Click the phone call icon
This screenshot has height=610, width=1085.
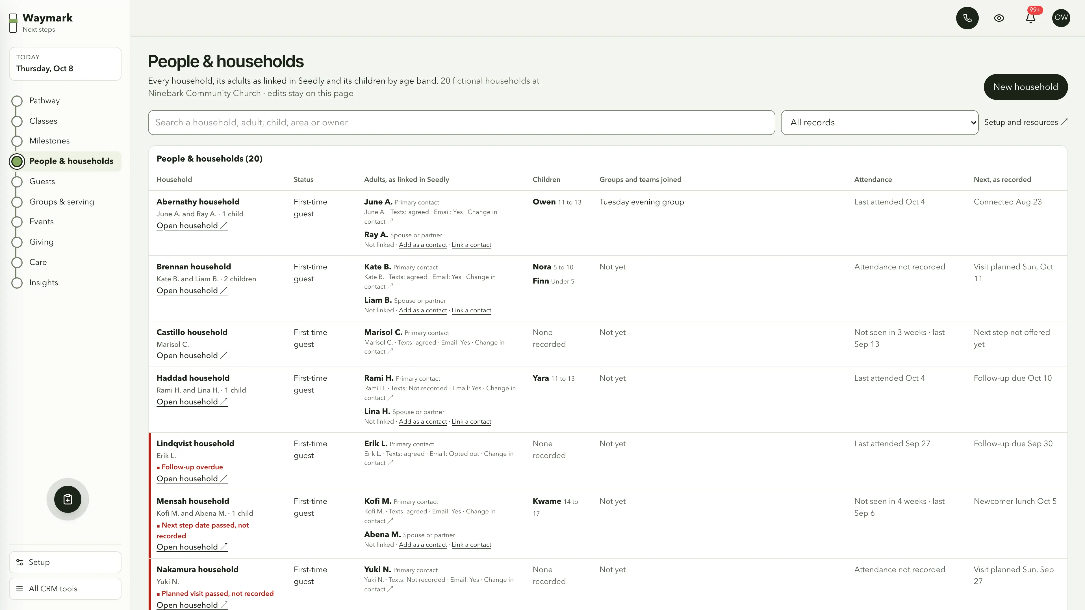point(967,18)
